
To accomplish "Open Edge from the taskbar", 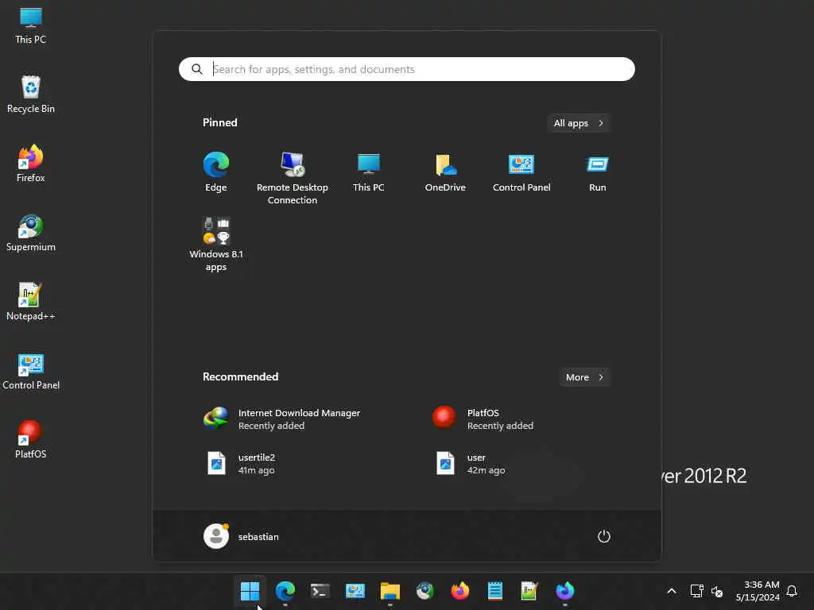I will click(x=285, y=591).
